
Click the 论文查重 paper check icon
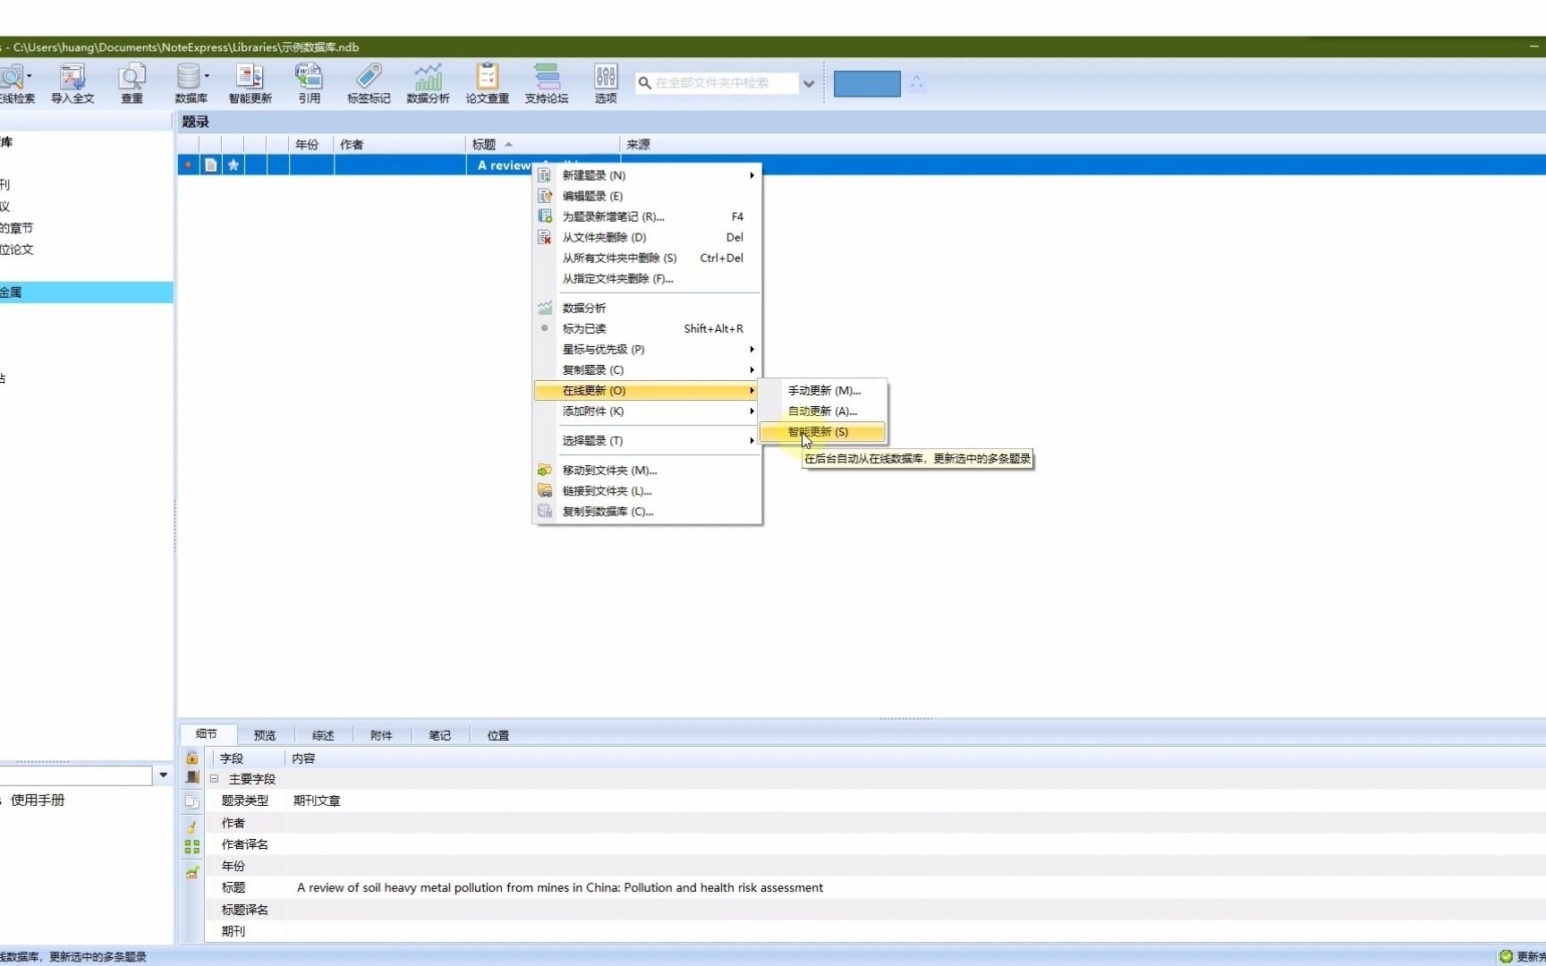(487, 83)
